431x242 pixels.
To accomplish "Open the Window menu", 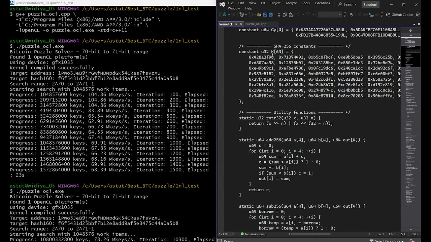I will coord(234,8).
